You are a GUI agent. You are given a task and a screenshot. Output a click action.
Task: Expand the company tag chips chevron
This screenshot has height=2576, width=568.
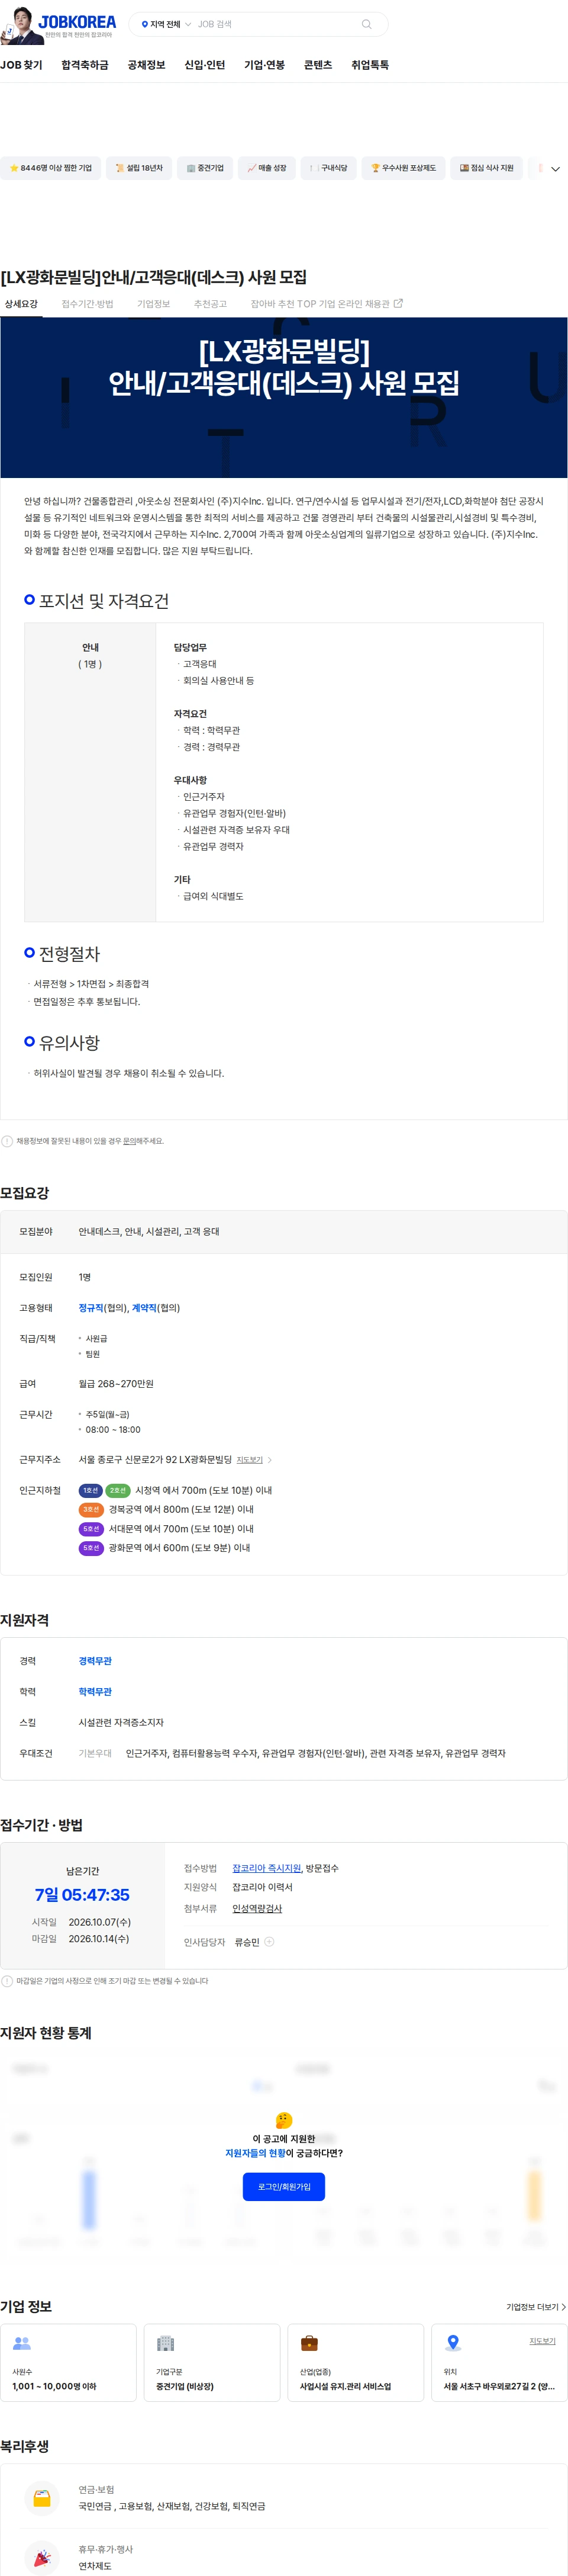tap(555, 169)
